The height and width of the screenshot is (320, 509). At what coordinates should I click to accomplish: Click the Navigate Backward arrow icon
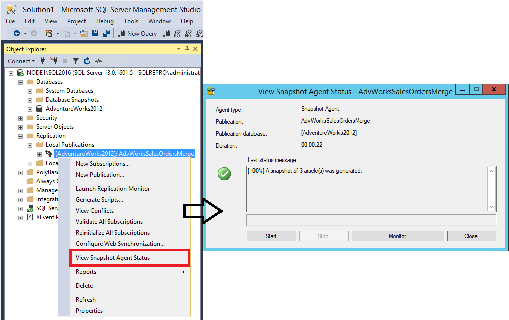pos(17,33)
